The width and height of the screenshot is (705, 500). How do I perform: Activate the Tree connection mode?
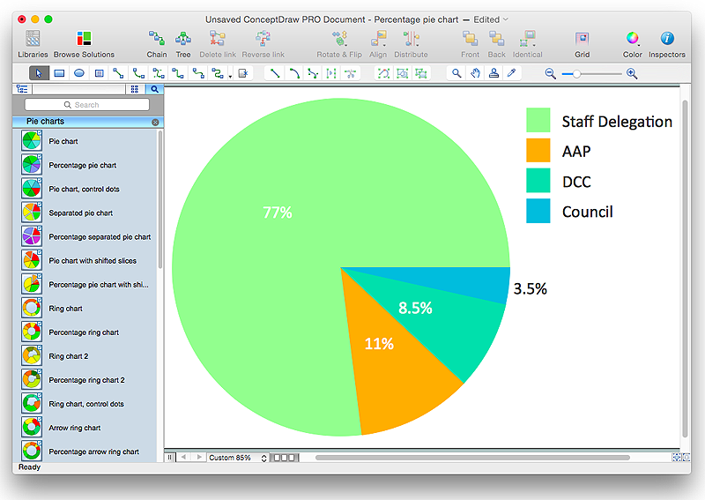[183, 44]
